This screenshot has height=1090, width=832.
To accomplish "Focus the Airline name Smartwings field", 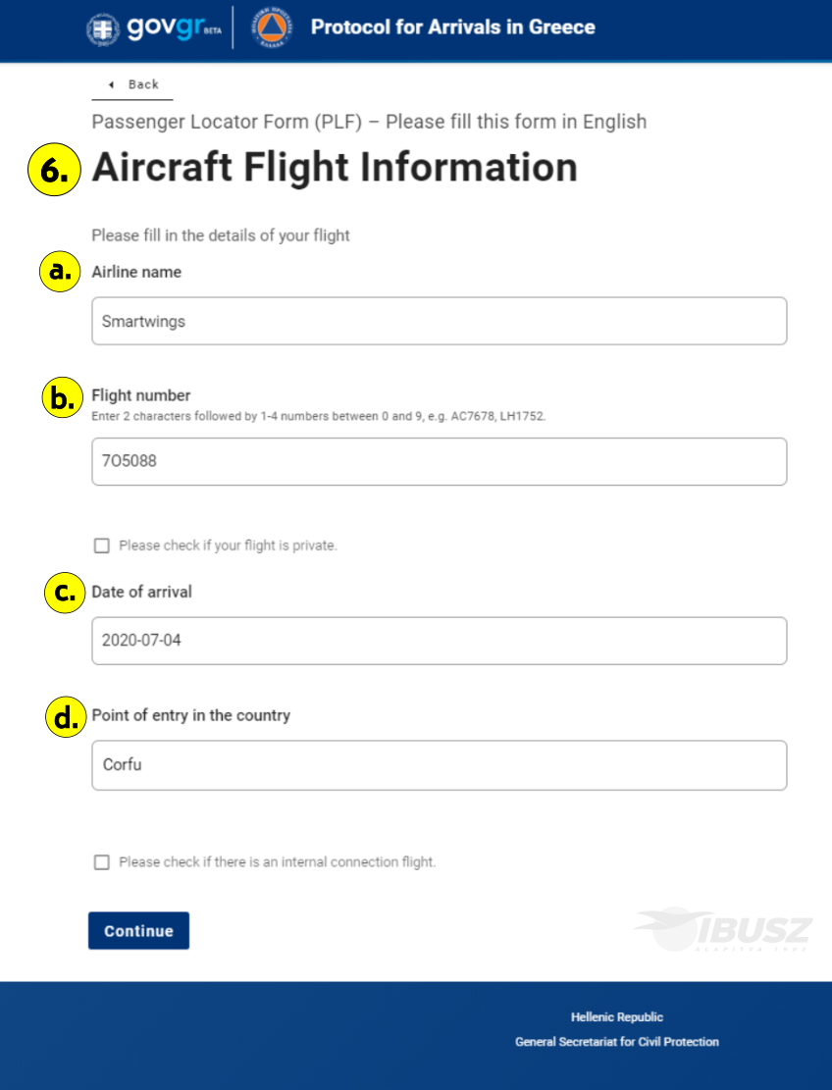I will coord(440,321).
